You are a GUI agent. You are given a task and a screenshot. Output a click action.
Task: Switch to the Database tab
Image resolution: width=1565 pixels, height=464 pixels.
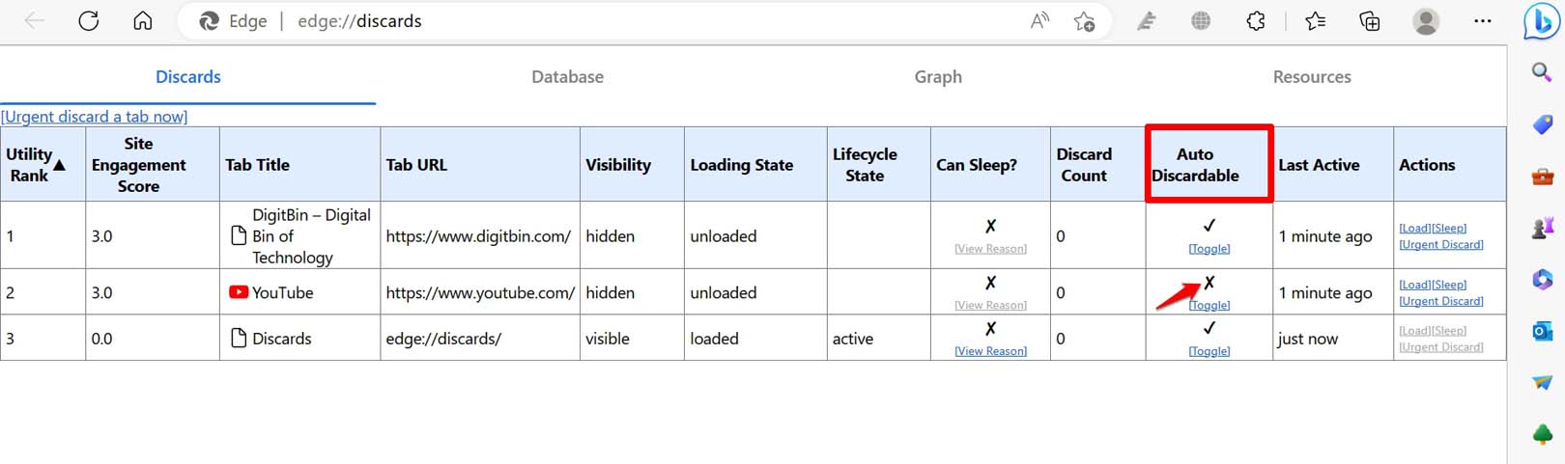(x=567, y=77)
